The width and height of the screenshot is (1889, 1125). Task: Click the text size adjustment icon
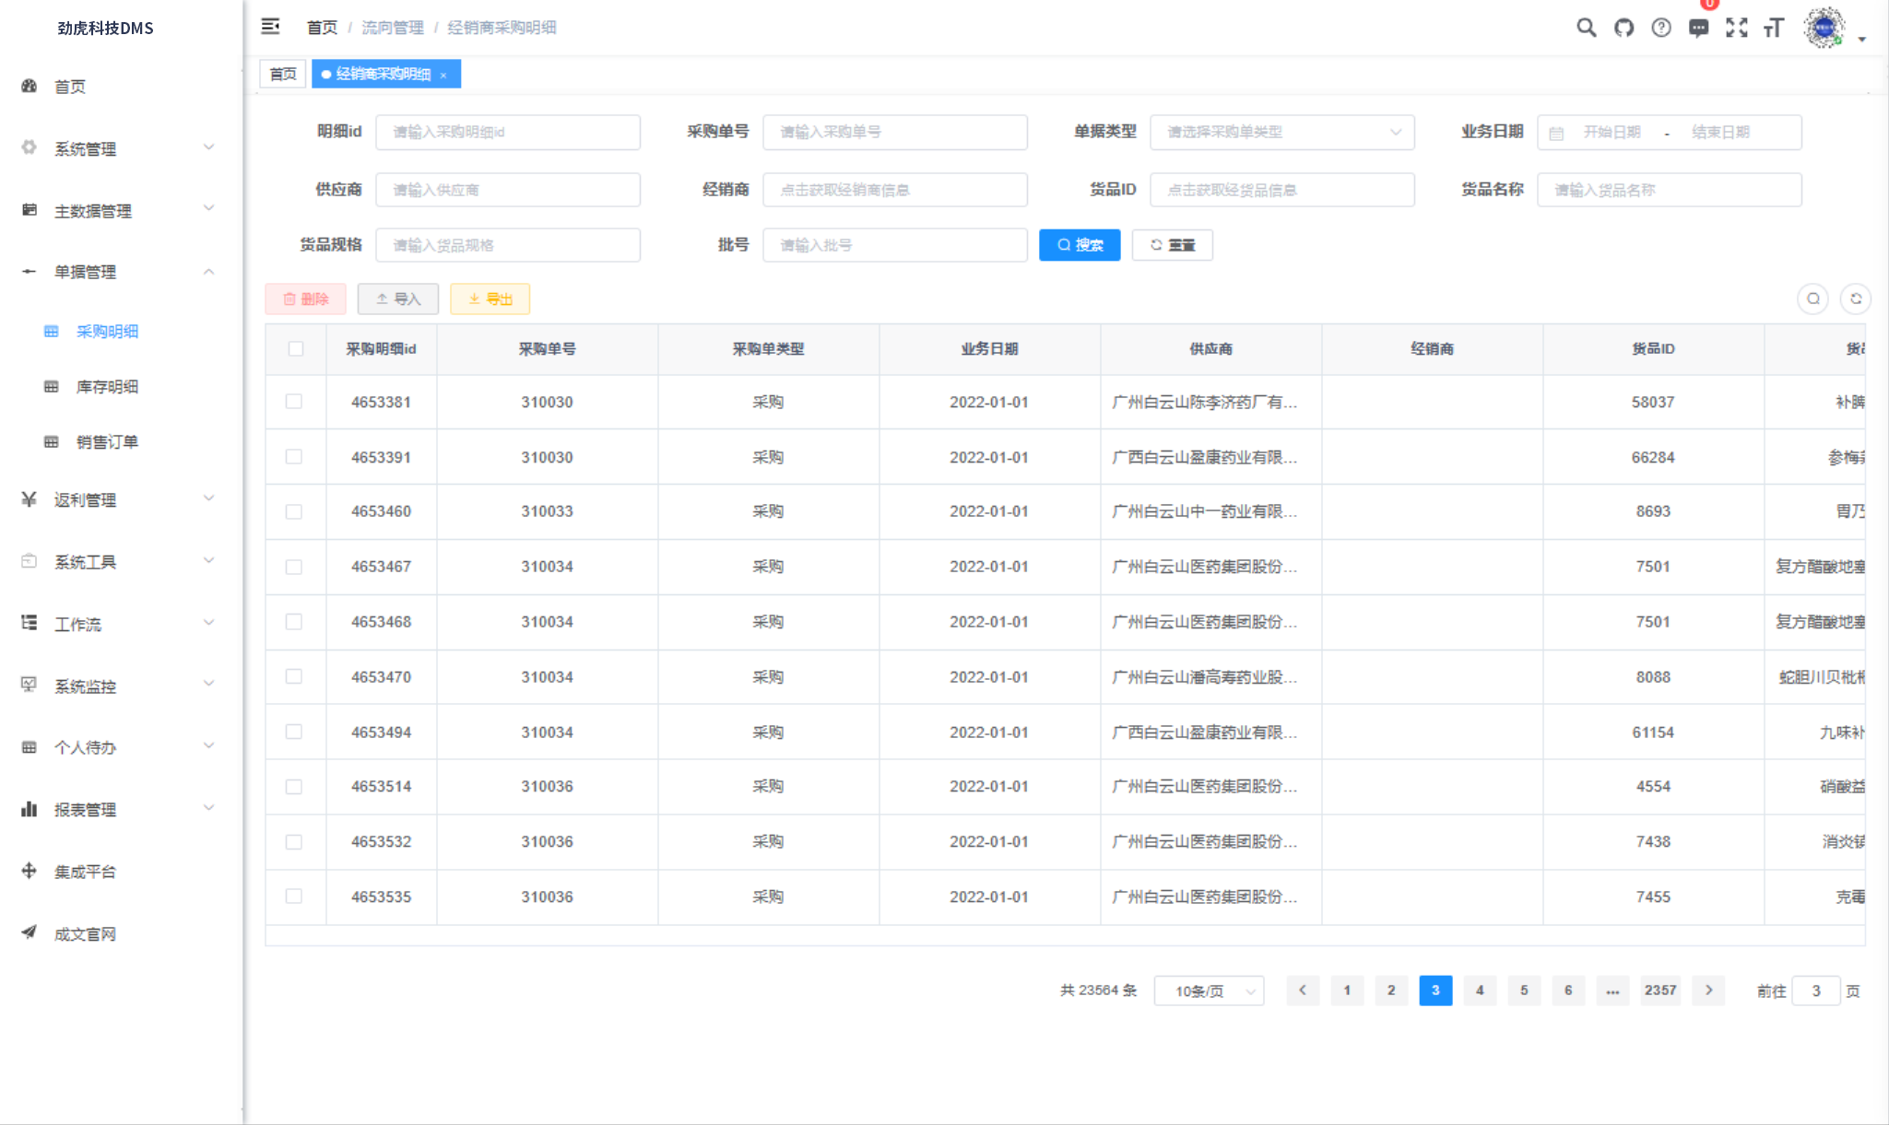point(1775,28)
